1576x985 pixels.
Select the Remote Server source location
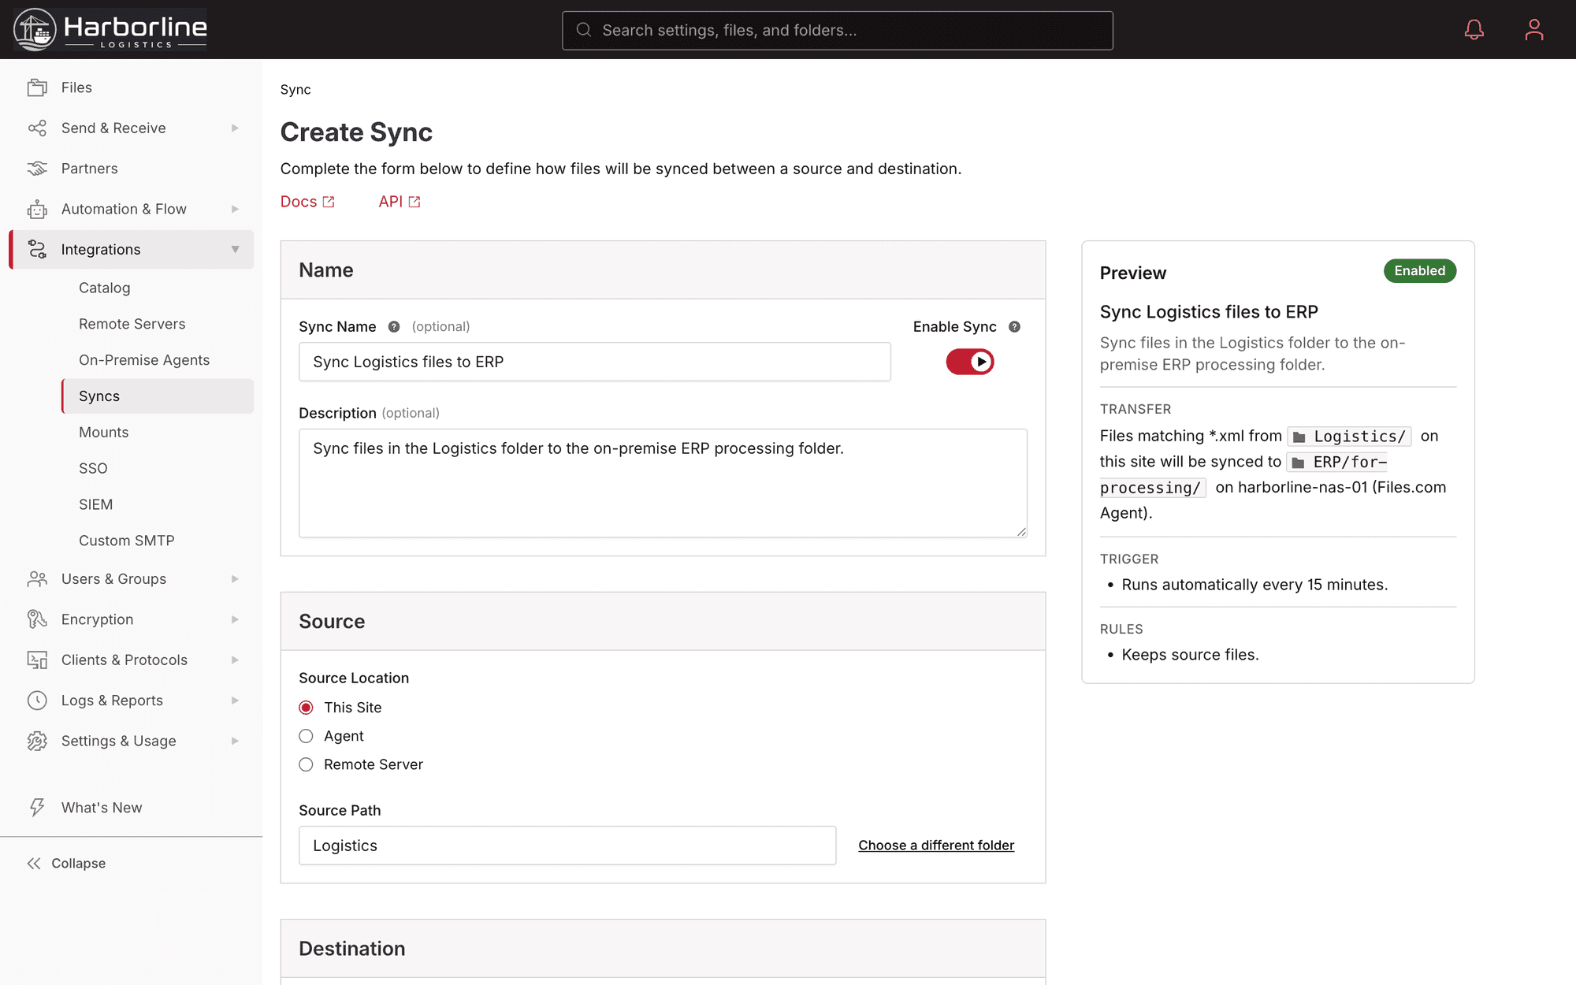click(307, 764)
